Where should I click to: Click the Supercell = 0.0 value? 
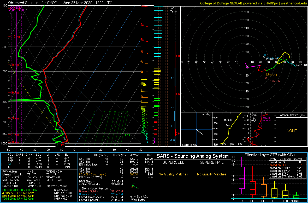point(63,190)
